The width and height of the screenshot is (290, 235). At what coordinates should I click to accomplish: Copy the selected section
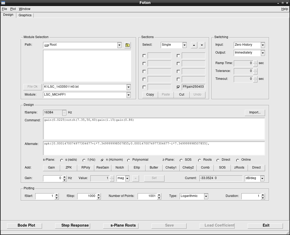(150, 95)
